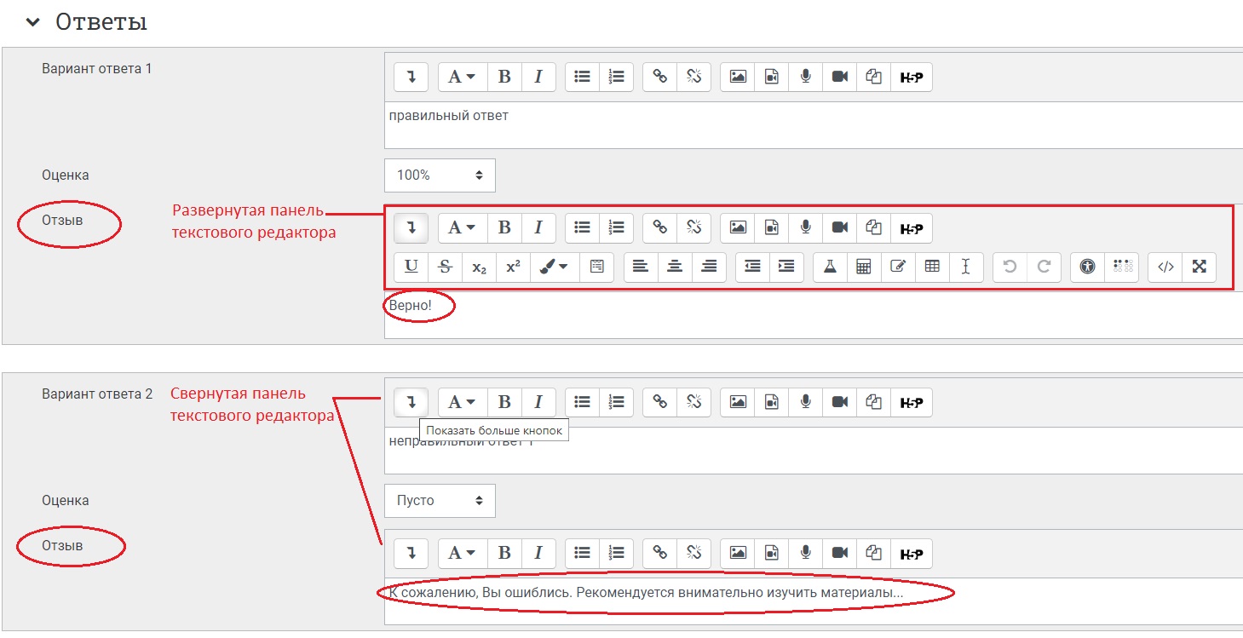Open the font color paintbrush picker
The width and height of the screenshot is (1243, 638).
[554, 267]
